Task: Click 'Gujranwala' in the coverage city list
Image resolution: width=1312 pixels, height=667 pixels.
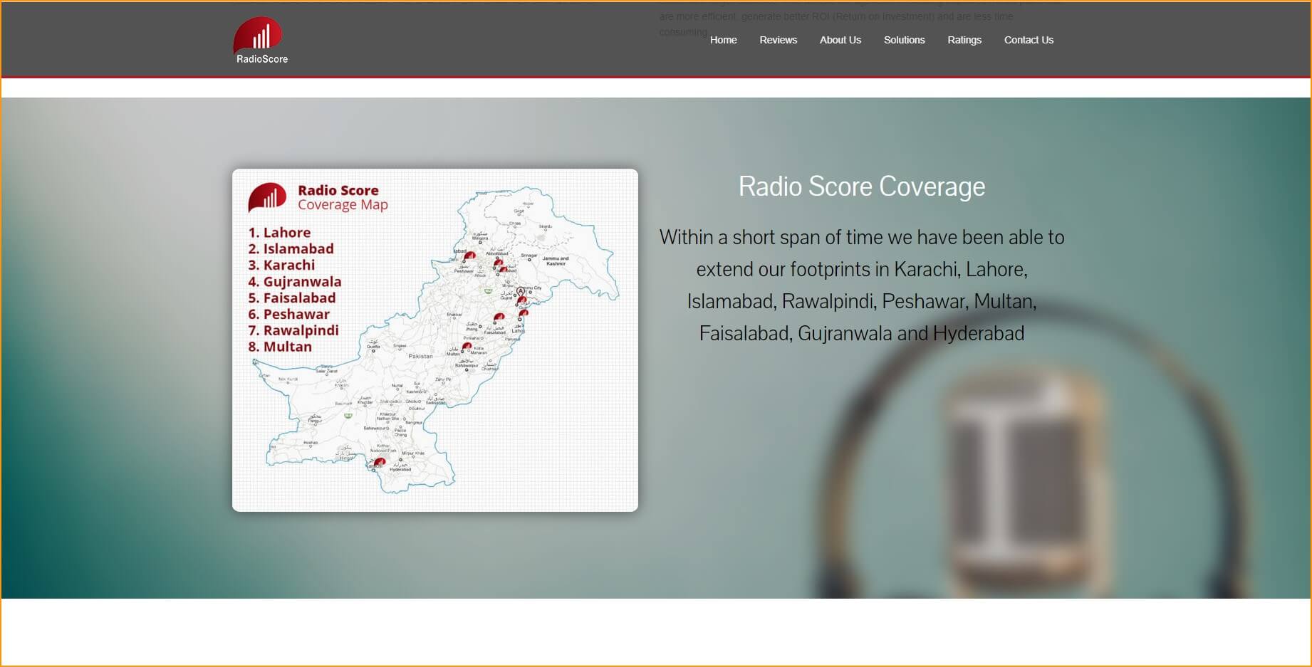Action: (x=302, y=282)
